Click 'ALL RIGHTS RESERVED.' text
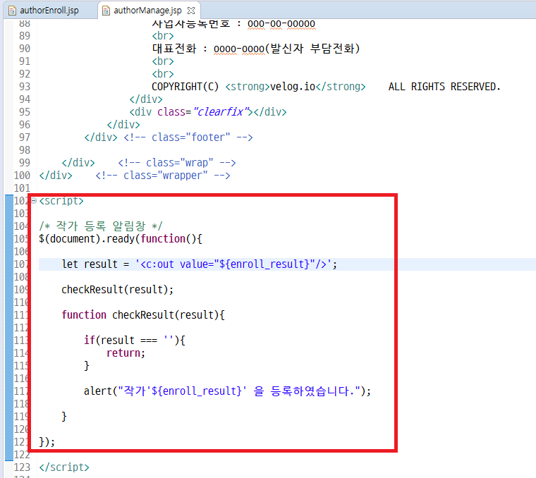The height and width of the screenshot is (478, 536). tap(444, 87)
